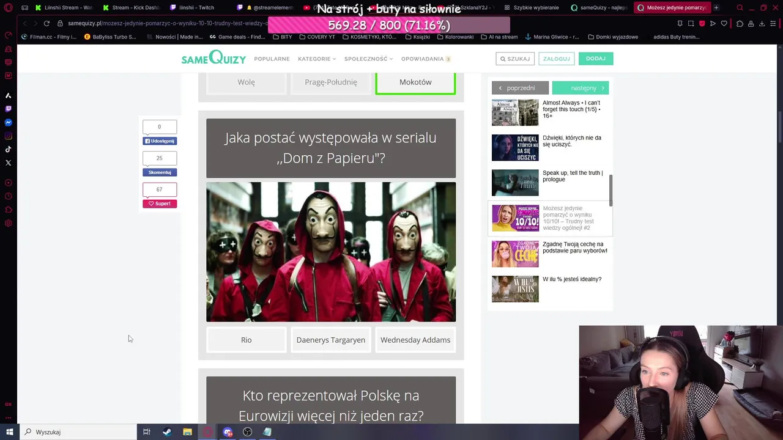Open browser downloads icon

[762, 23]
